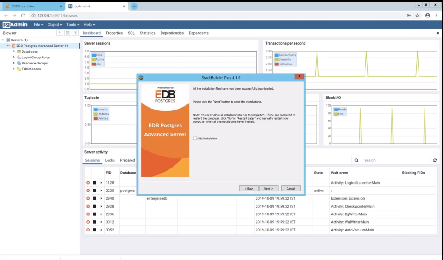Click the address bar URL
This screenshot has height=260, width=443.
click(x=58, y=16)
